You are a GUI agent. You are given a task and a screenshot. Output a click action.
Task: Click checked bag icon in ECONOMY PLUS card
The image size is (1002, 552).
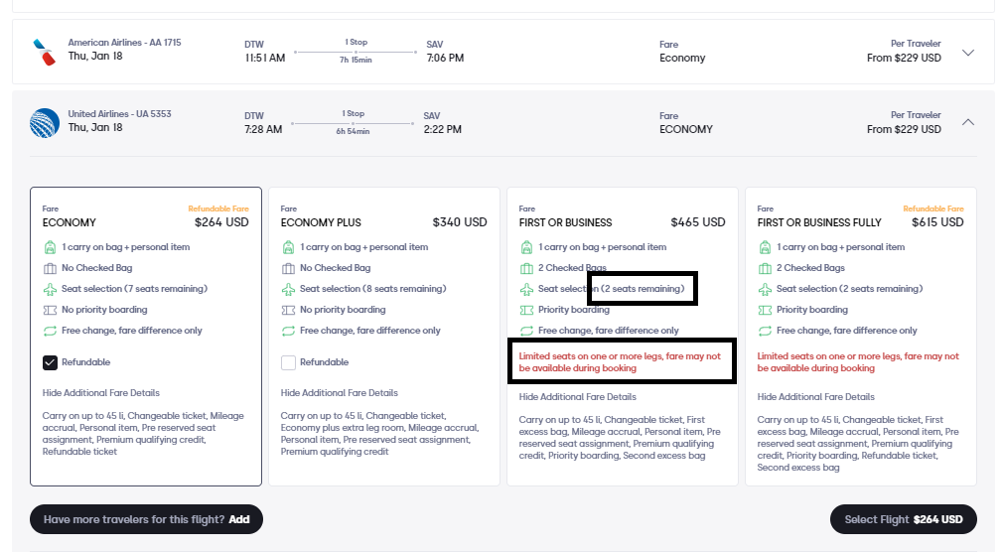coord(288,268)
